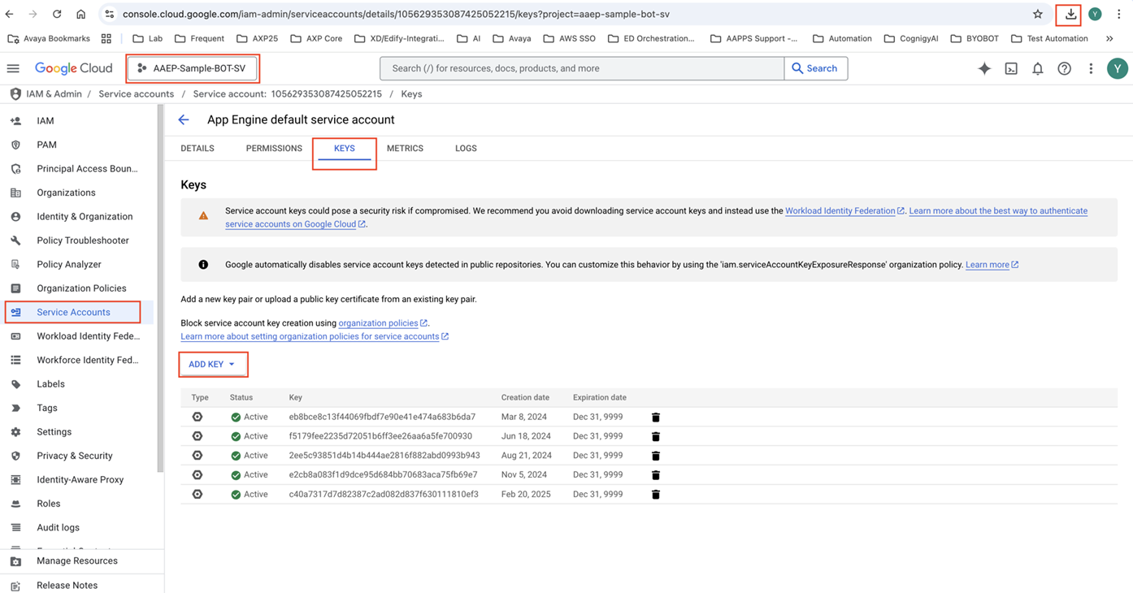
Task: Open the Google account avatar in Cloud header
Action: click(x=1118, y=69)
